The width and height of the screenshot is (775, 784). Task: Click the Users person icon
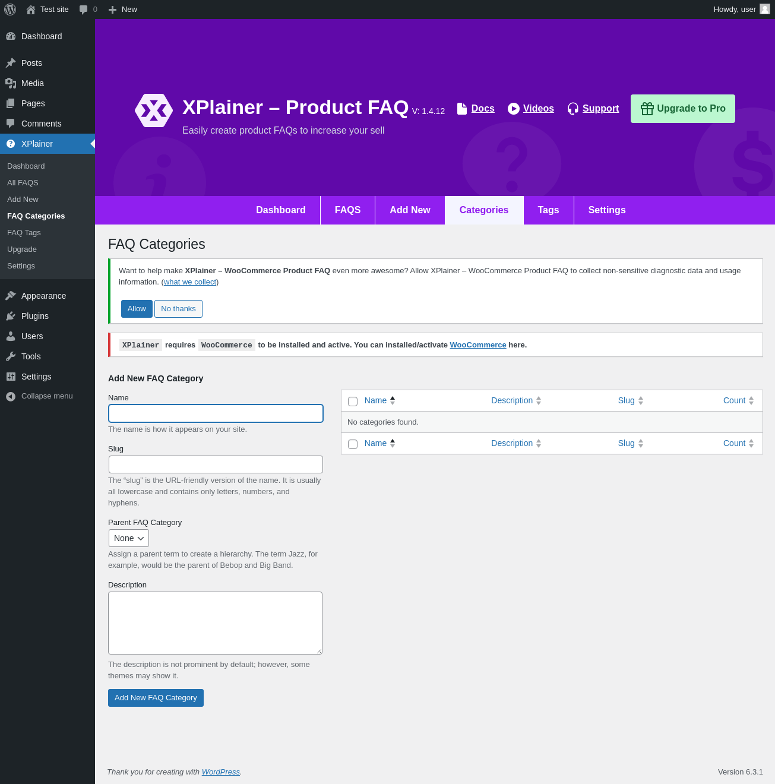(11, 336)
